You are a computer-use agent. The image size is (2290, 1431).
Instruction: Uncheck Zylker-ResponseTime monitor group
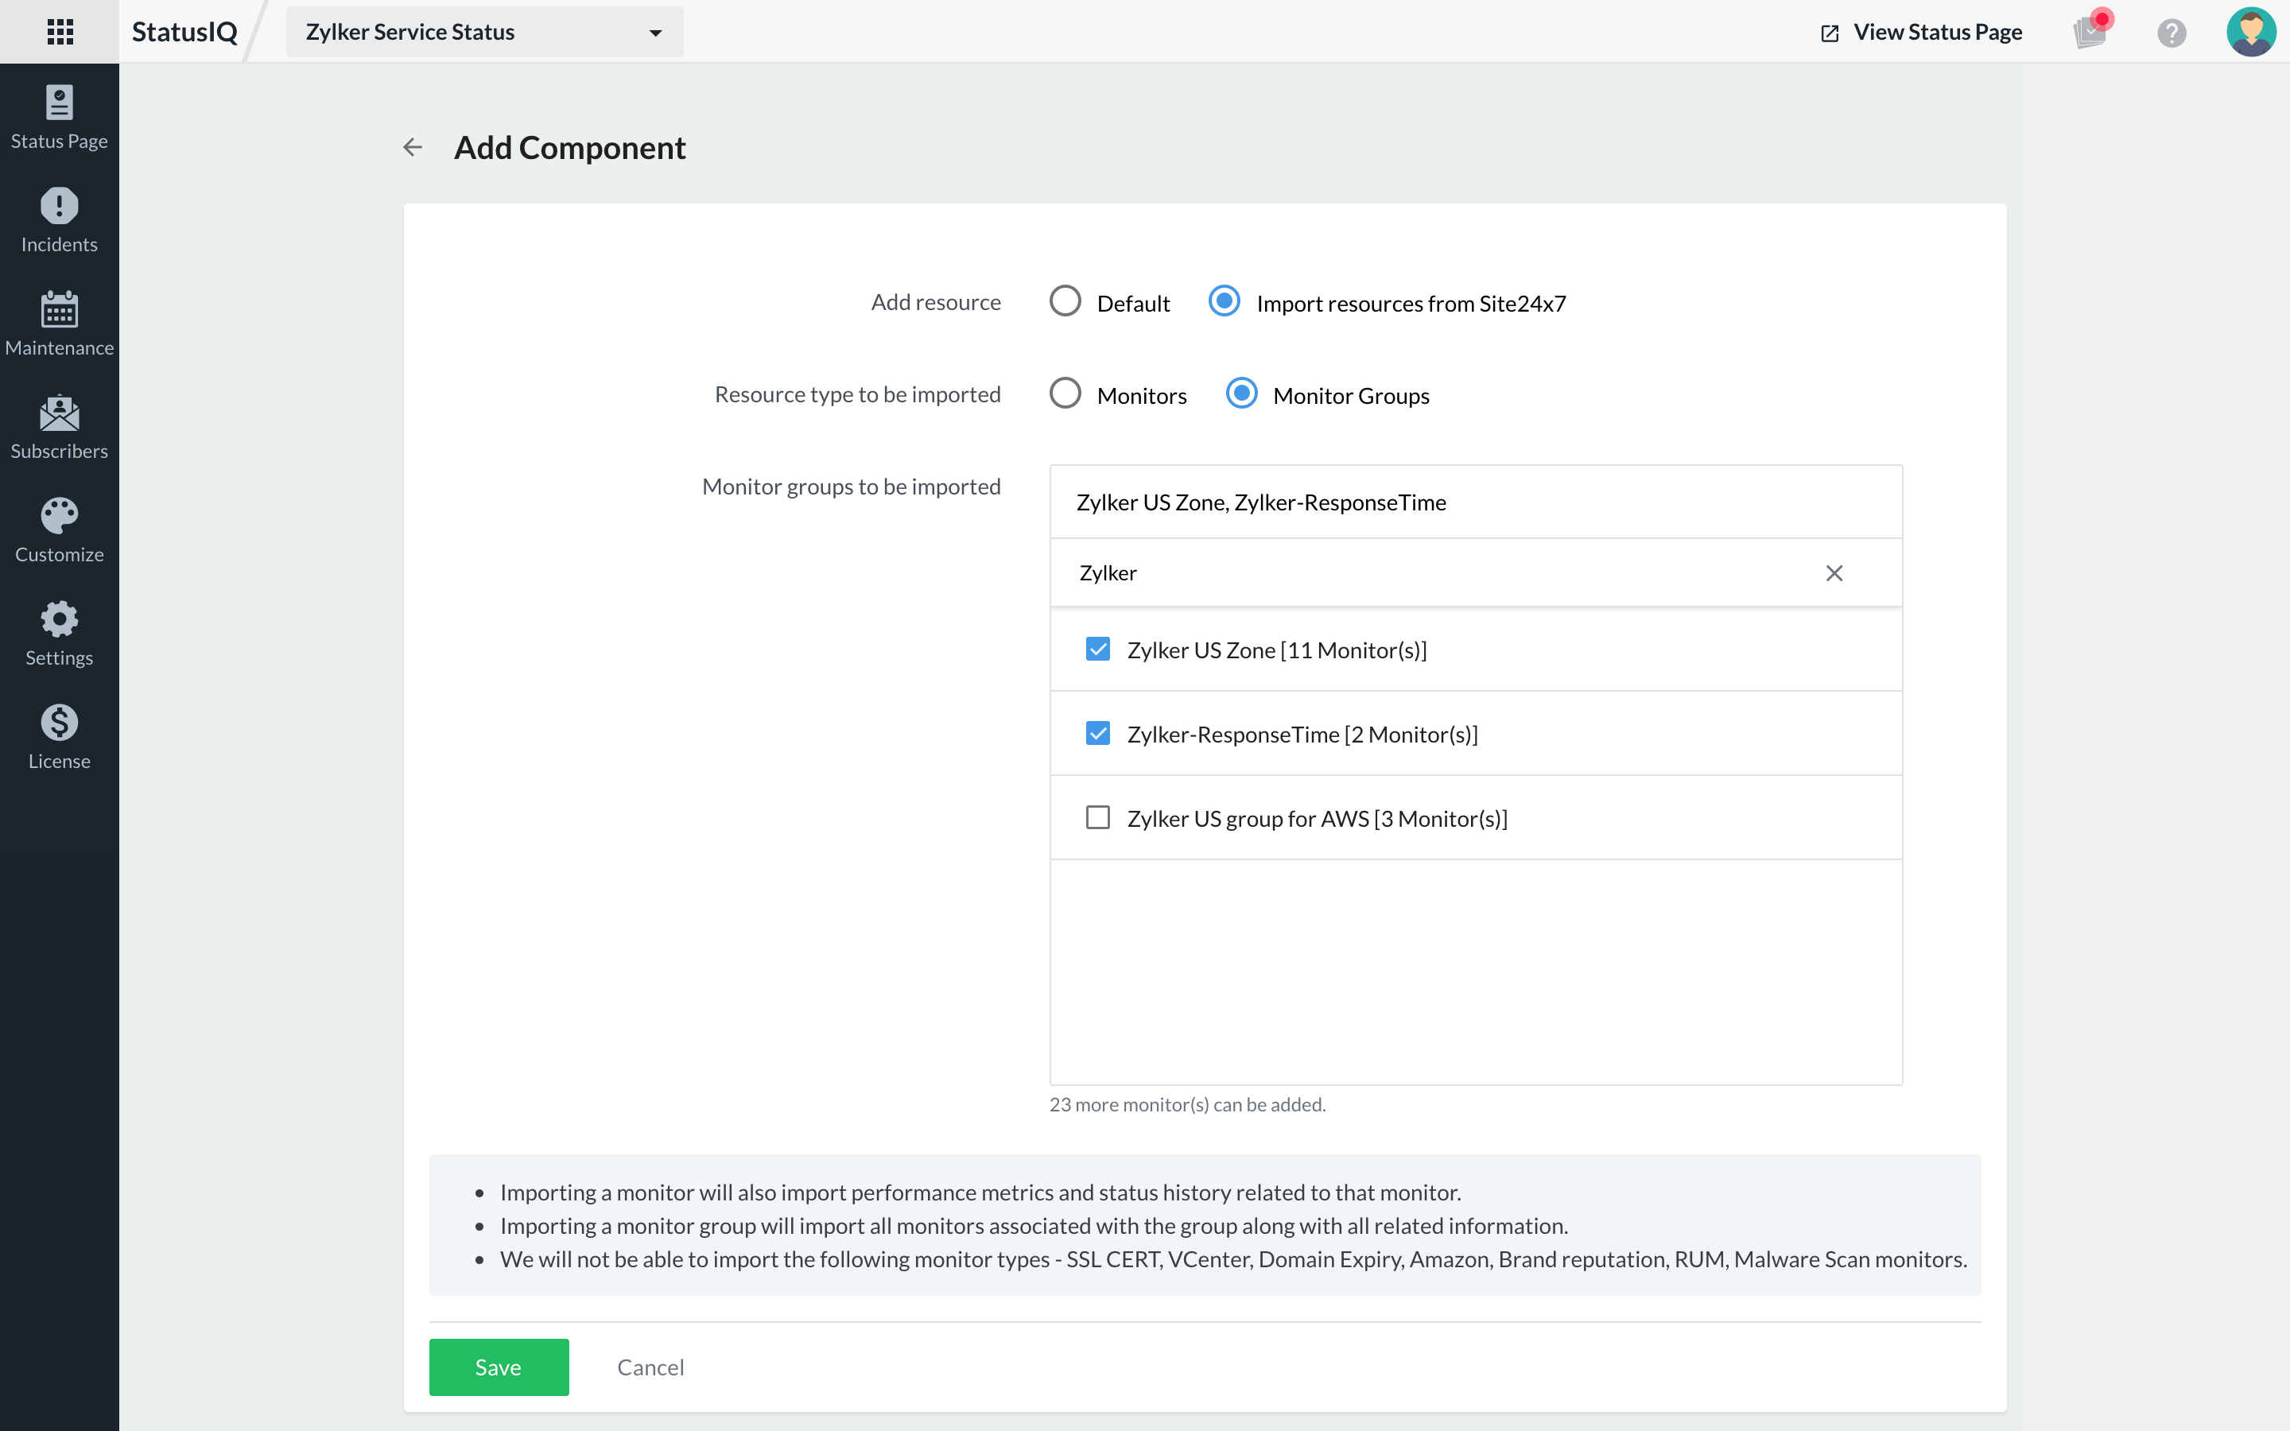pyautogui.click(x=1096, y=731)
